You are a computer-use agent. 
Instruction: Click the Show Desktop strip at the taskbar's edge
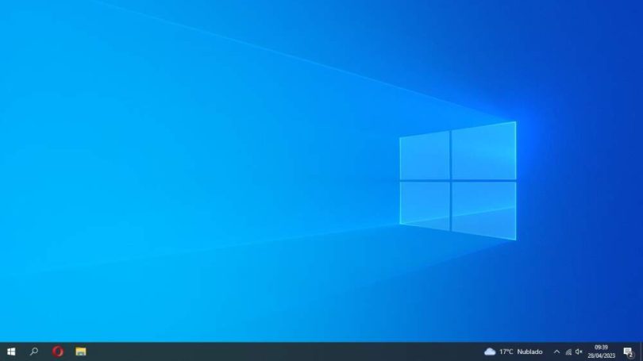click(x=641, y=351)
